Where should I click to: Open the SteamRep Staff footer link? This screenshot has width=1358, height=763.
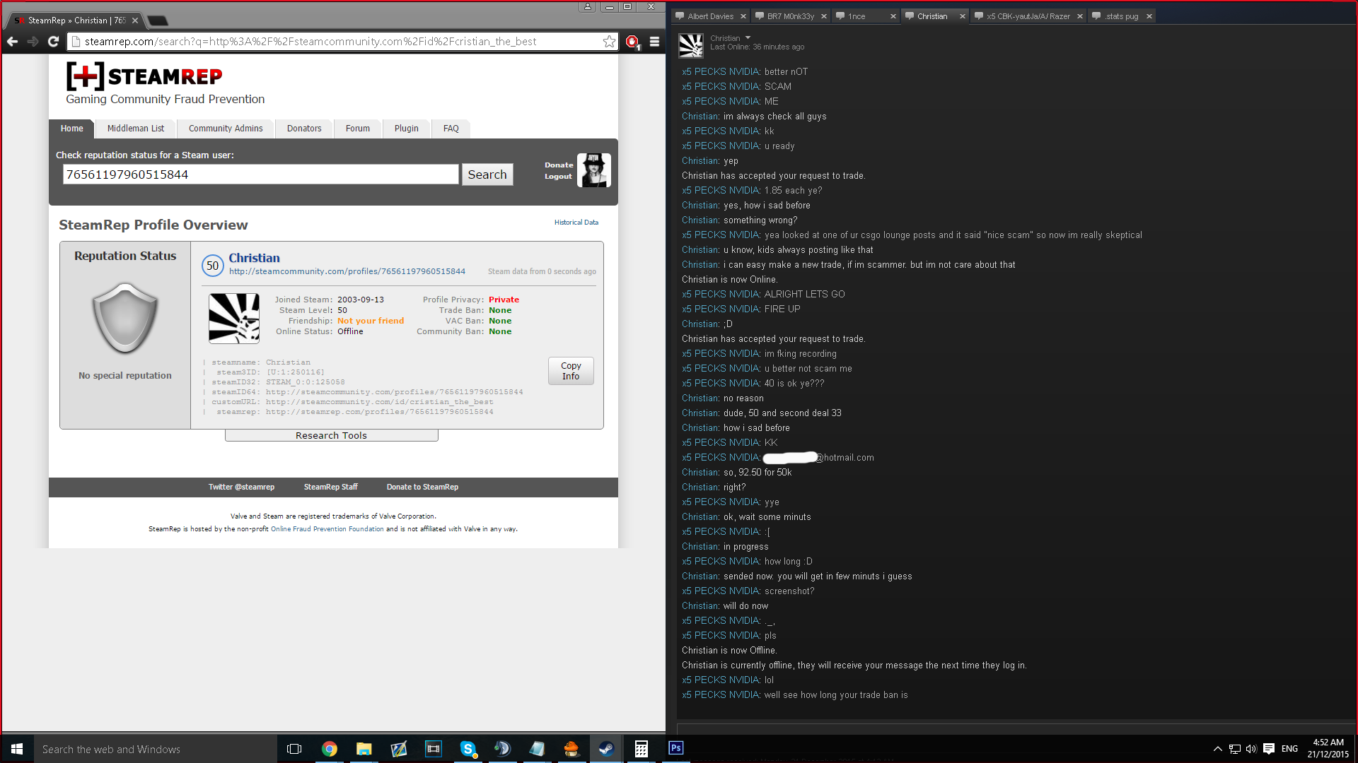(x=331, y=487)
